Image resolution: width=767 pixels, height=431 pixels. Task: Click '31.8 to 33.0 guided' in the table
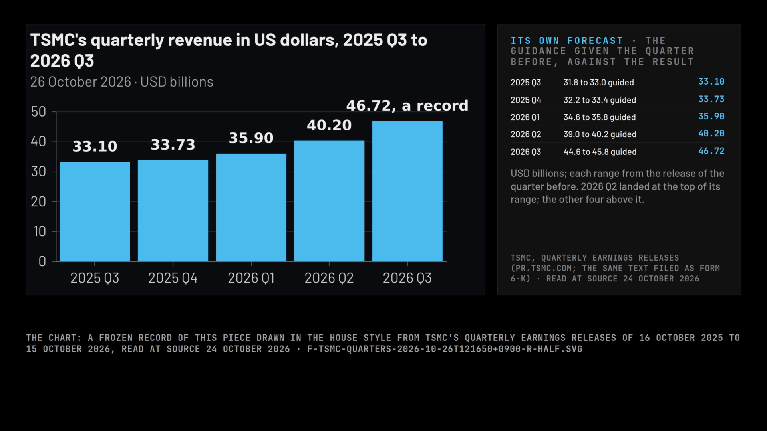pyautogui.click(x=599, y=83)
